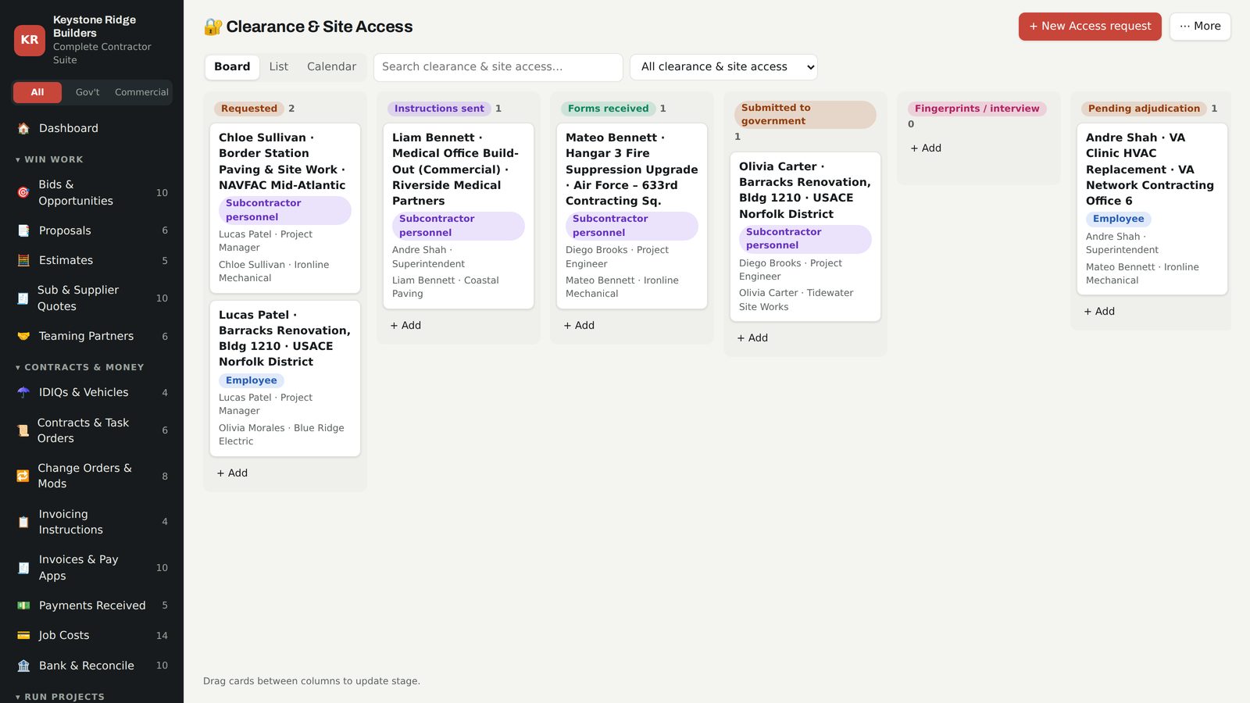Switch filter to Commercial
Image resolution: width=1250 pixels, height=703 pixels.
coord(141,92)
